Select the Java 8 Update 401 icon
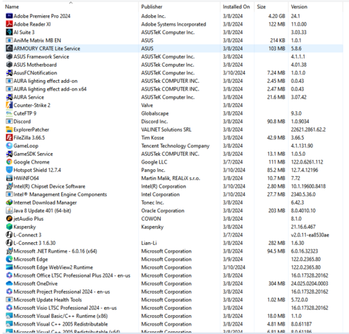 9,211
